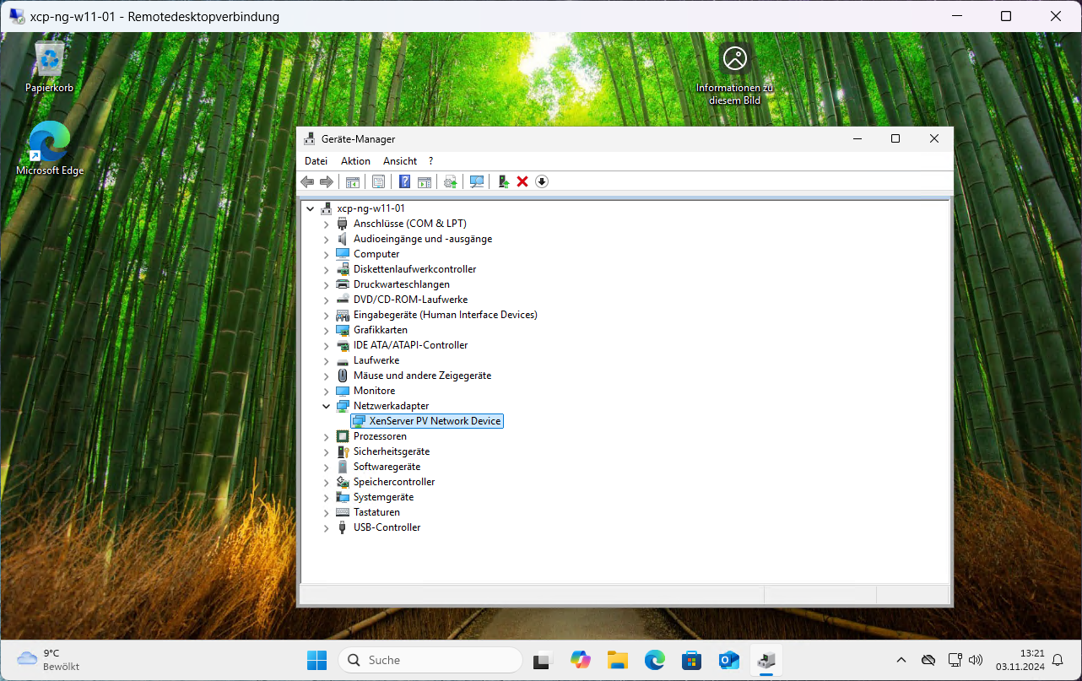Expand the USB-Controller category

point(327,527)
